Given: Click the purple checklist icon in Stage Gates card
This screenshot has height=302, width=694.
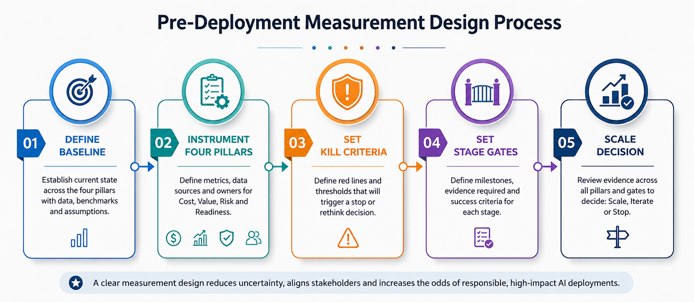Looking at the screenshot, I should coord(483,238).
